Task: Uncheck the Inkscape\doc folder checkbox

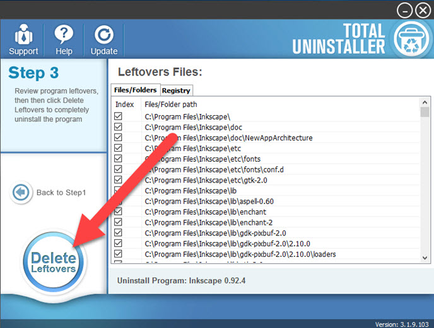Action: [118, 127]
